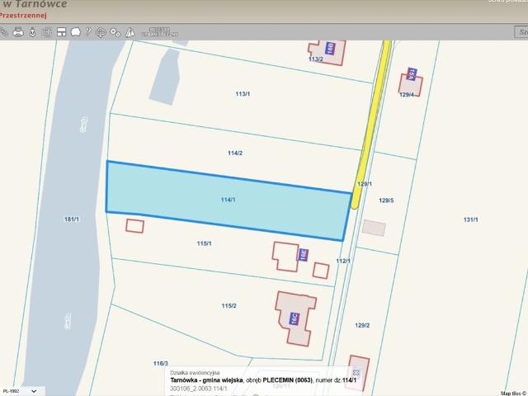Click the grey building in parcel 129/5

[x=374, y=228]
